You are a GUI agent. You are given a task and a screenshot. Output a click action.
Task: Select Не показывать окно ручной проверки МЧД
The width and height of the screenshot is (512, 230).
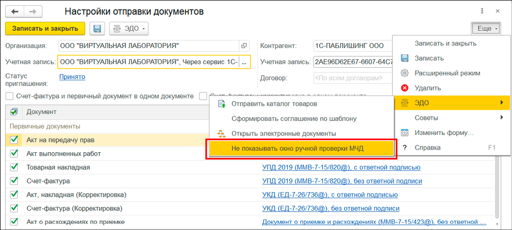297,148
